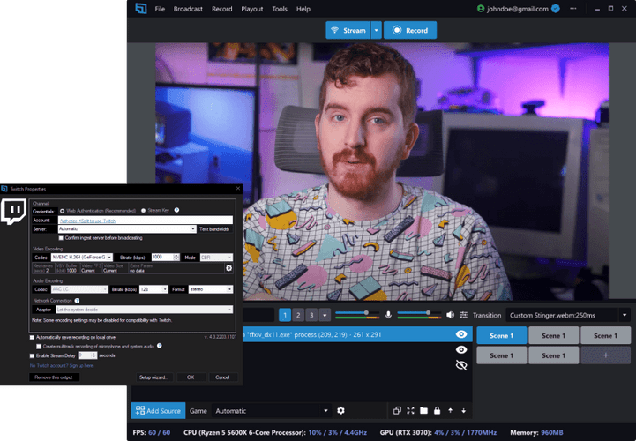Open the Playout menu
Screen dimensions: 636x441
pos(251,9)
